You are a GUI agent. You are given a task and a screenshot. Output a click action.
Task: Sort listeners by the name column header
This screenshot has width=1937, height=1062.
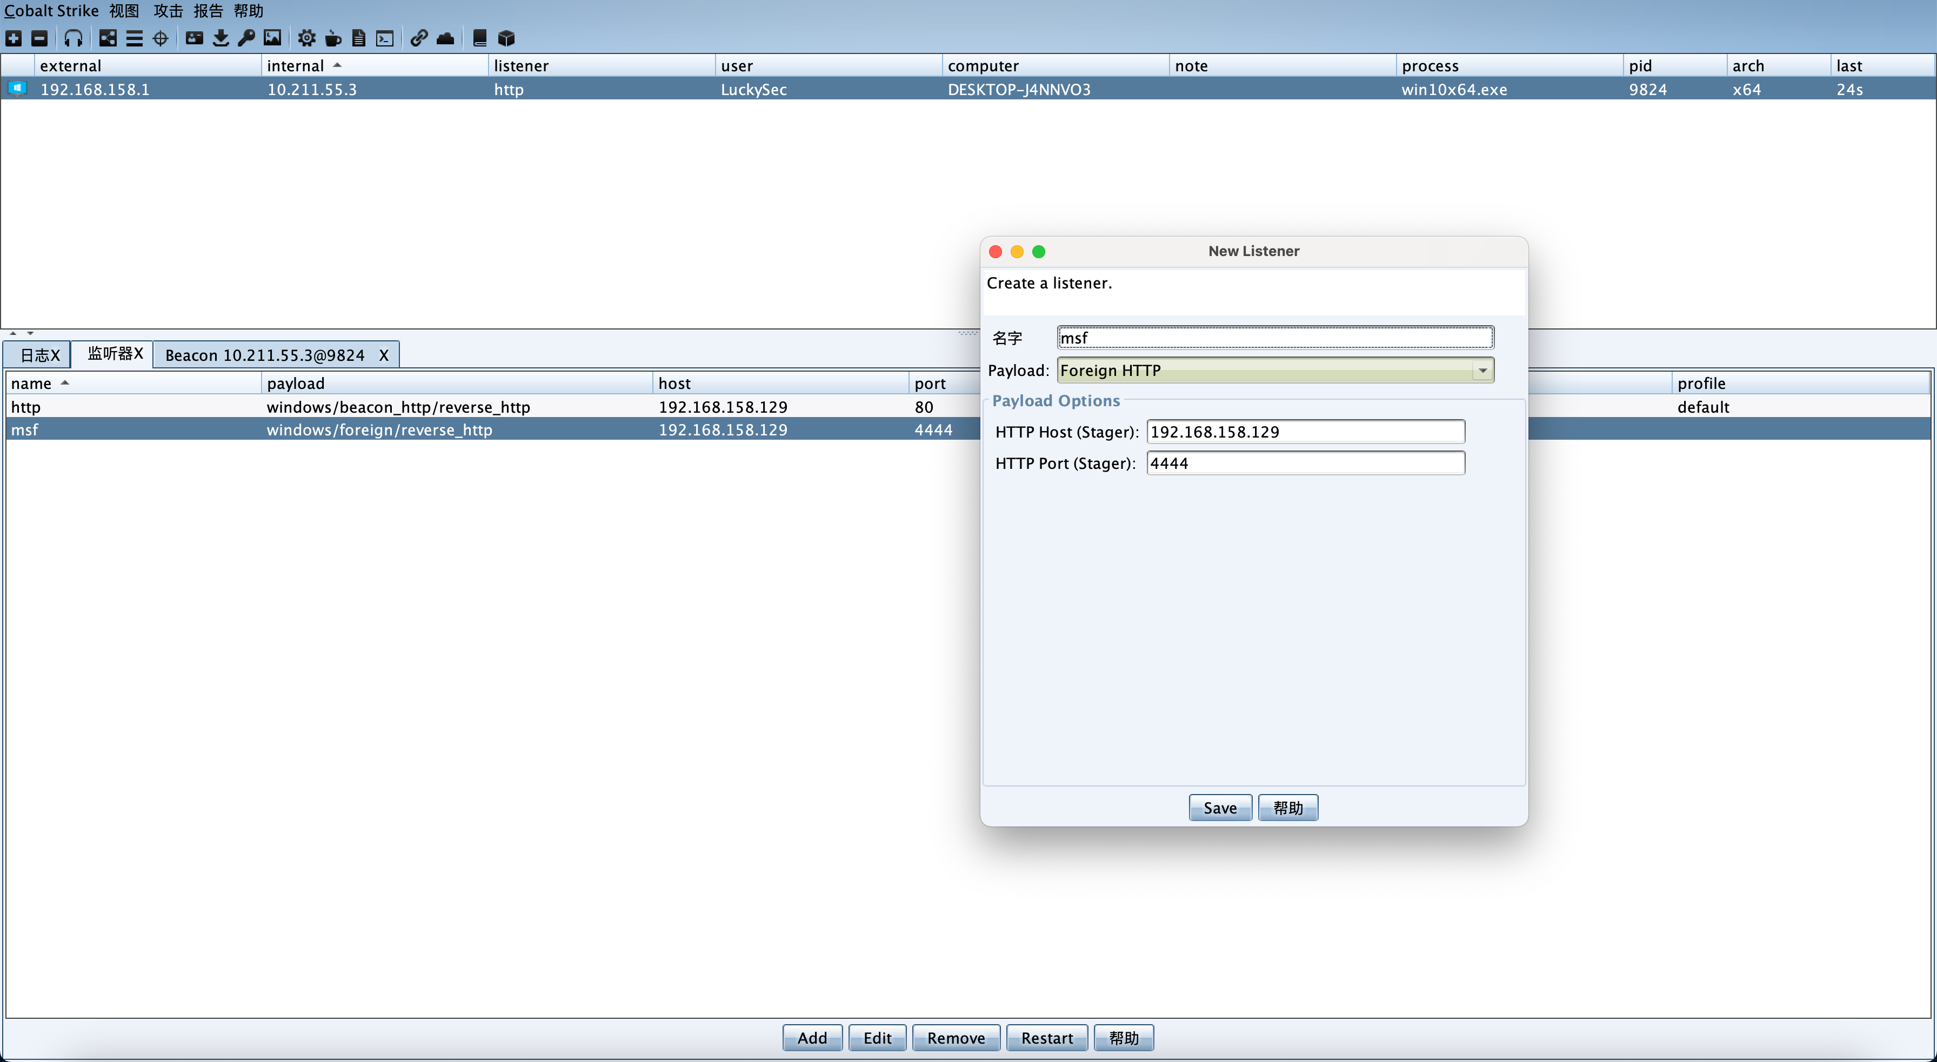tap(31, 384)
